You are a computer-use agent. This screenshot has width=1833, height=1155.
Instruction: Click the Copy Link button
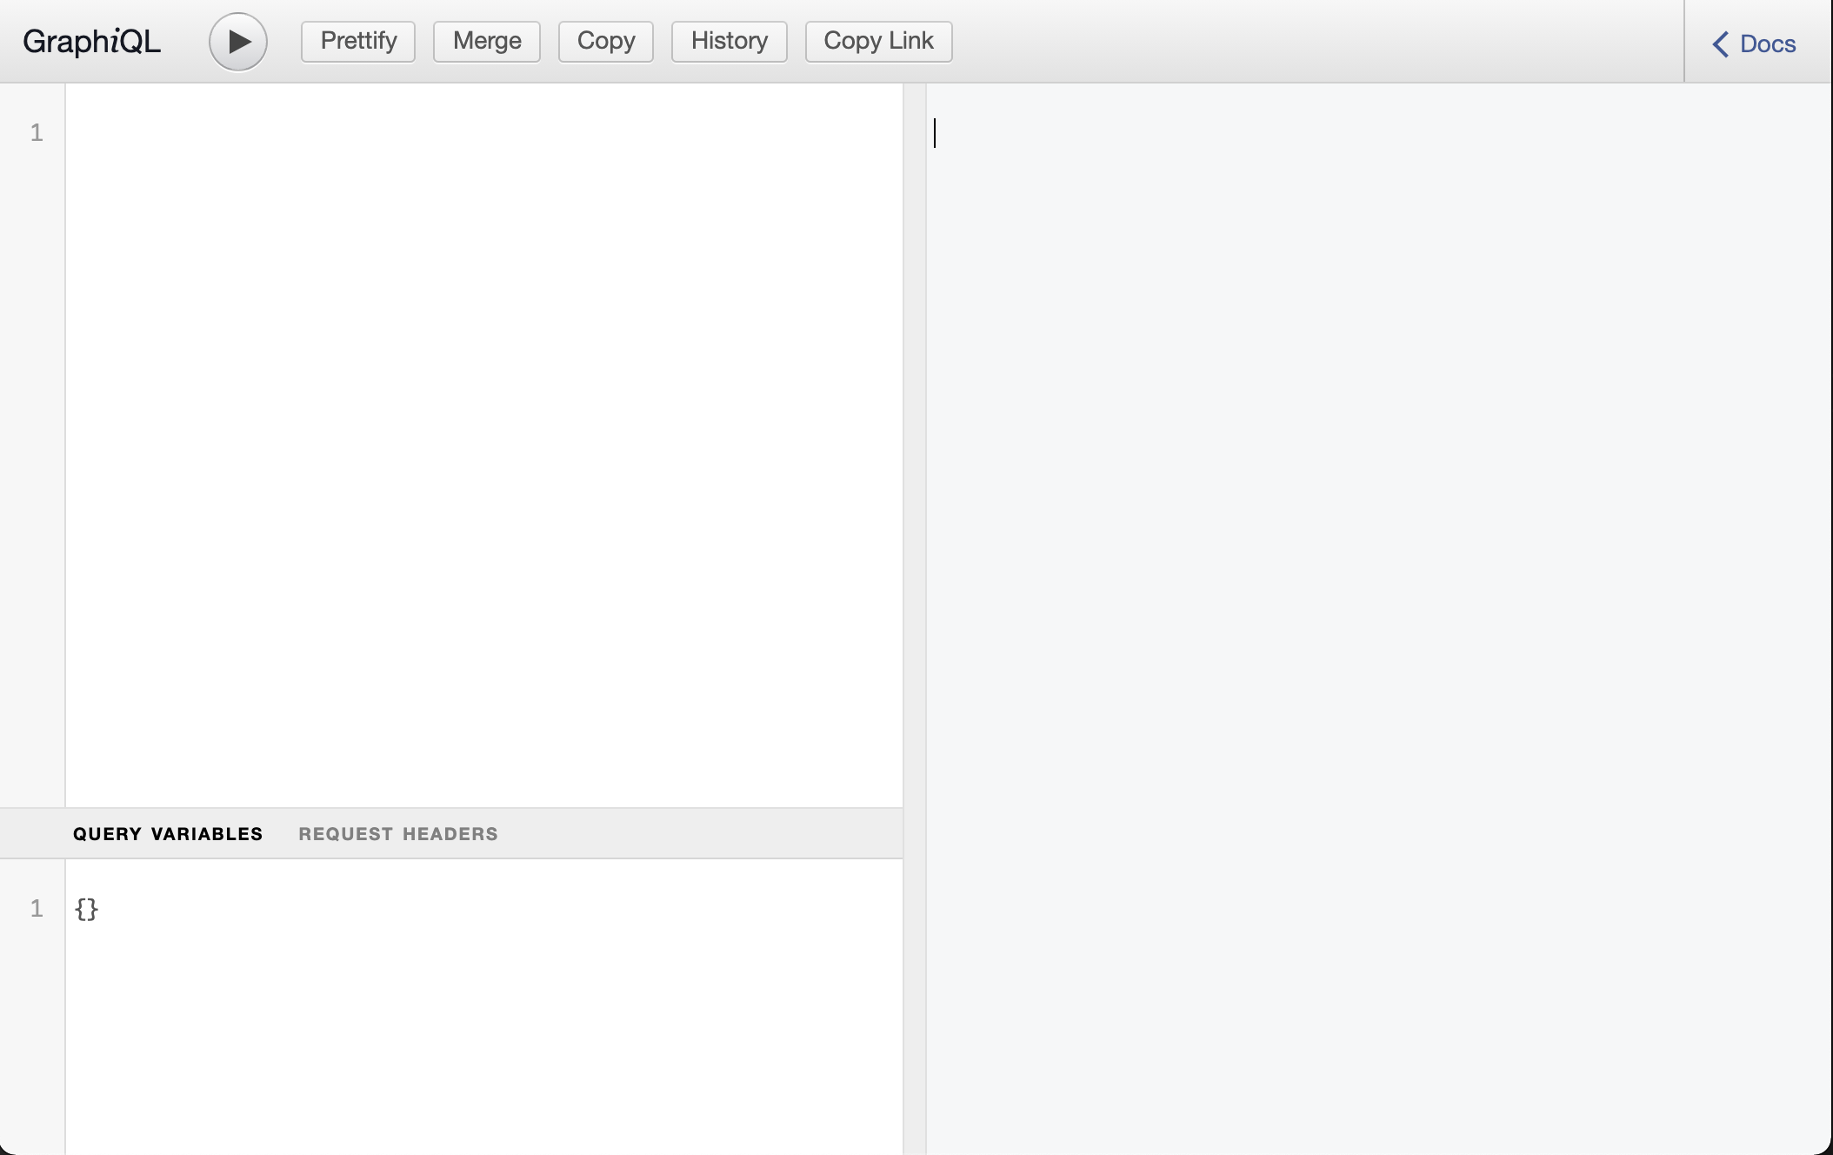[878, 42]
